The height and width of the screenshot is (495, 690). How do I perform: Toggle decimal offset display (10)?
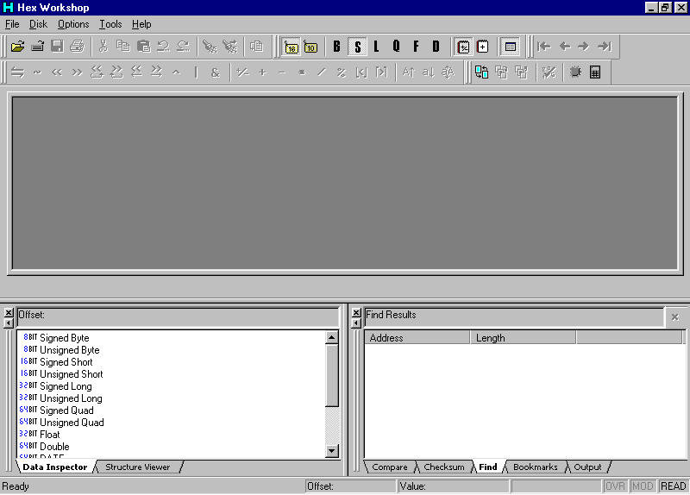click(x=310, y=47)
